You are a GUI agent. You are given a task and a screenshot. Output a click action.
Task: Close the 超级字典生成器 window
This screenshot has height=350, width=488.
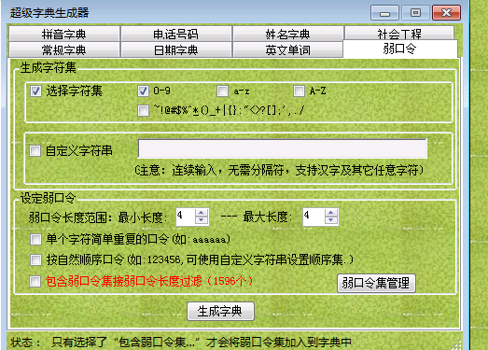(x=446, y=13)
